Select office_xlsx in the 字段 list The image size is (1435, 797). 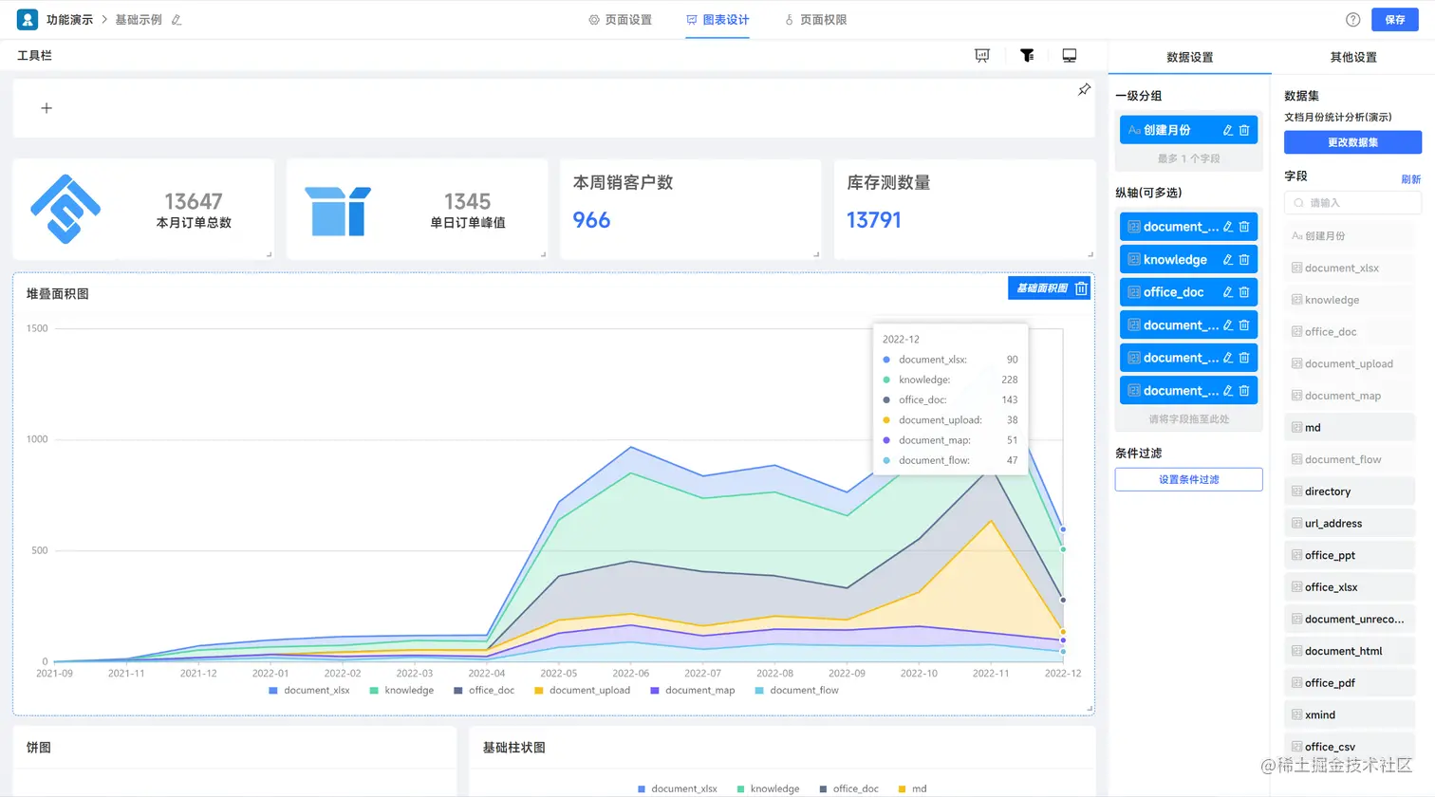click(x=1350, y=588)
